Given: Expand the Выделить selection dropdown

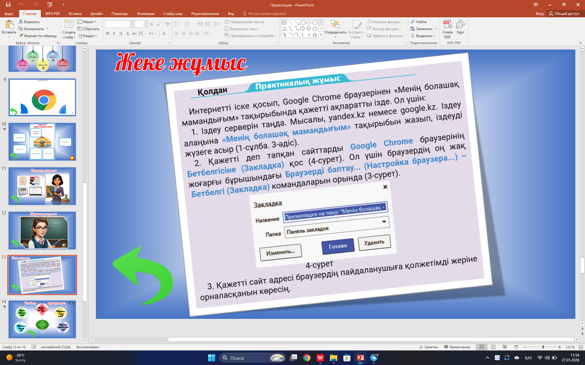Looking at the screenshot, I should pos(423,36).
